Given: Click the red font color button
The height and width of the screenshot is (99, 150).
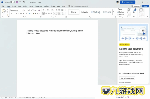Looking at the screenshot, I should [38, 13].
